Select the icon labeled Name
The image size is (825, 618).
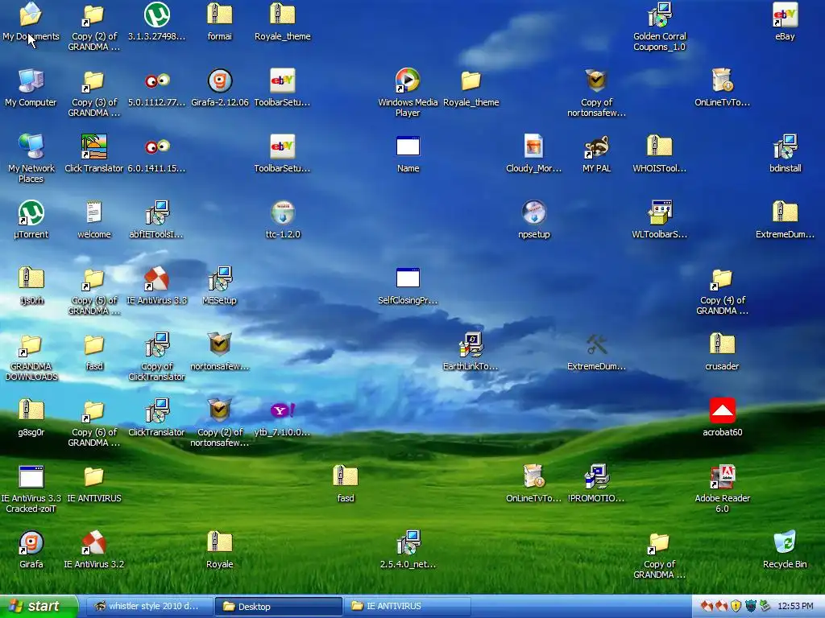click(408, 154)
